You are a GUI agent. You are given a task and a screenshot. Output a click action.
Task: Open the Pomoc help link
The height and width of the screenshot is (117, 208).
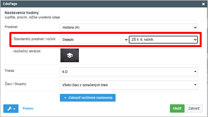click(x=28, y=108)
